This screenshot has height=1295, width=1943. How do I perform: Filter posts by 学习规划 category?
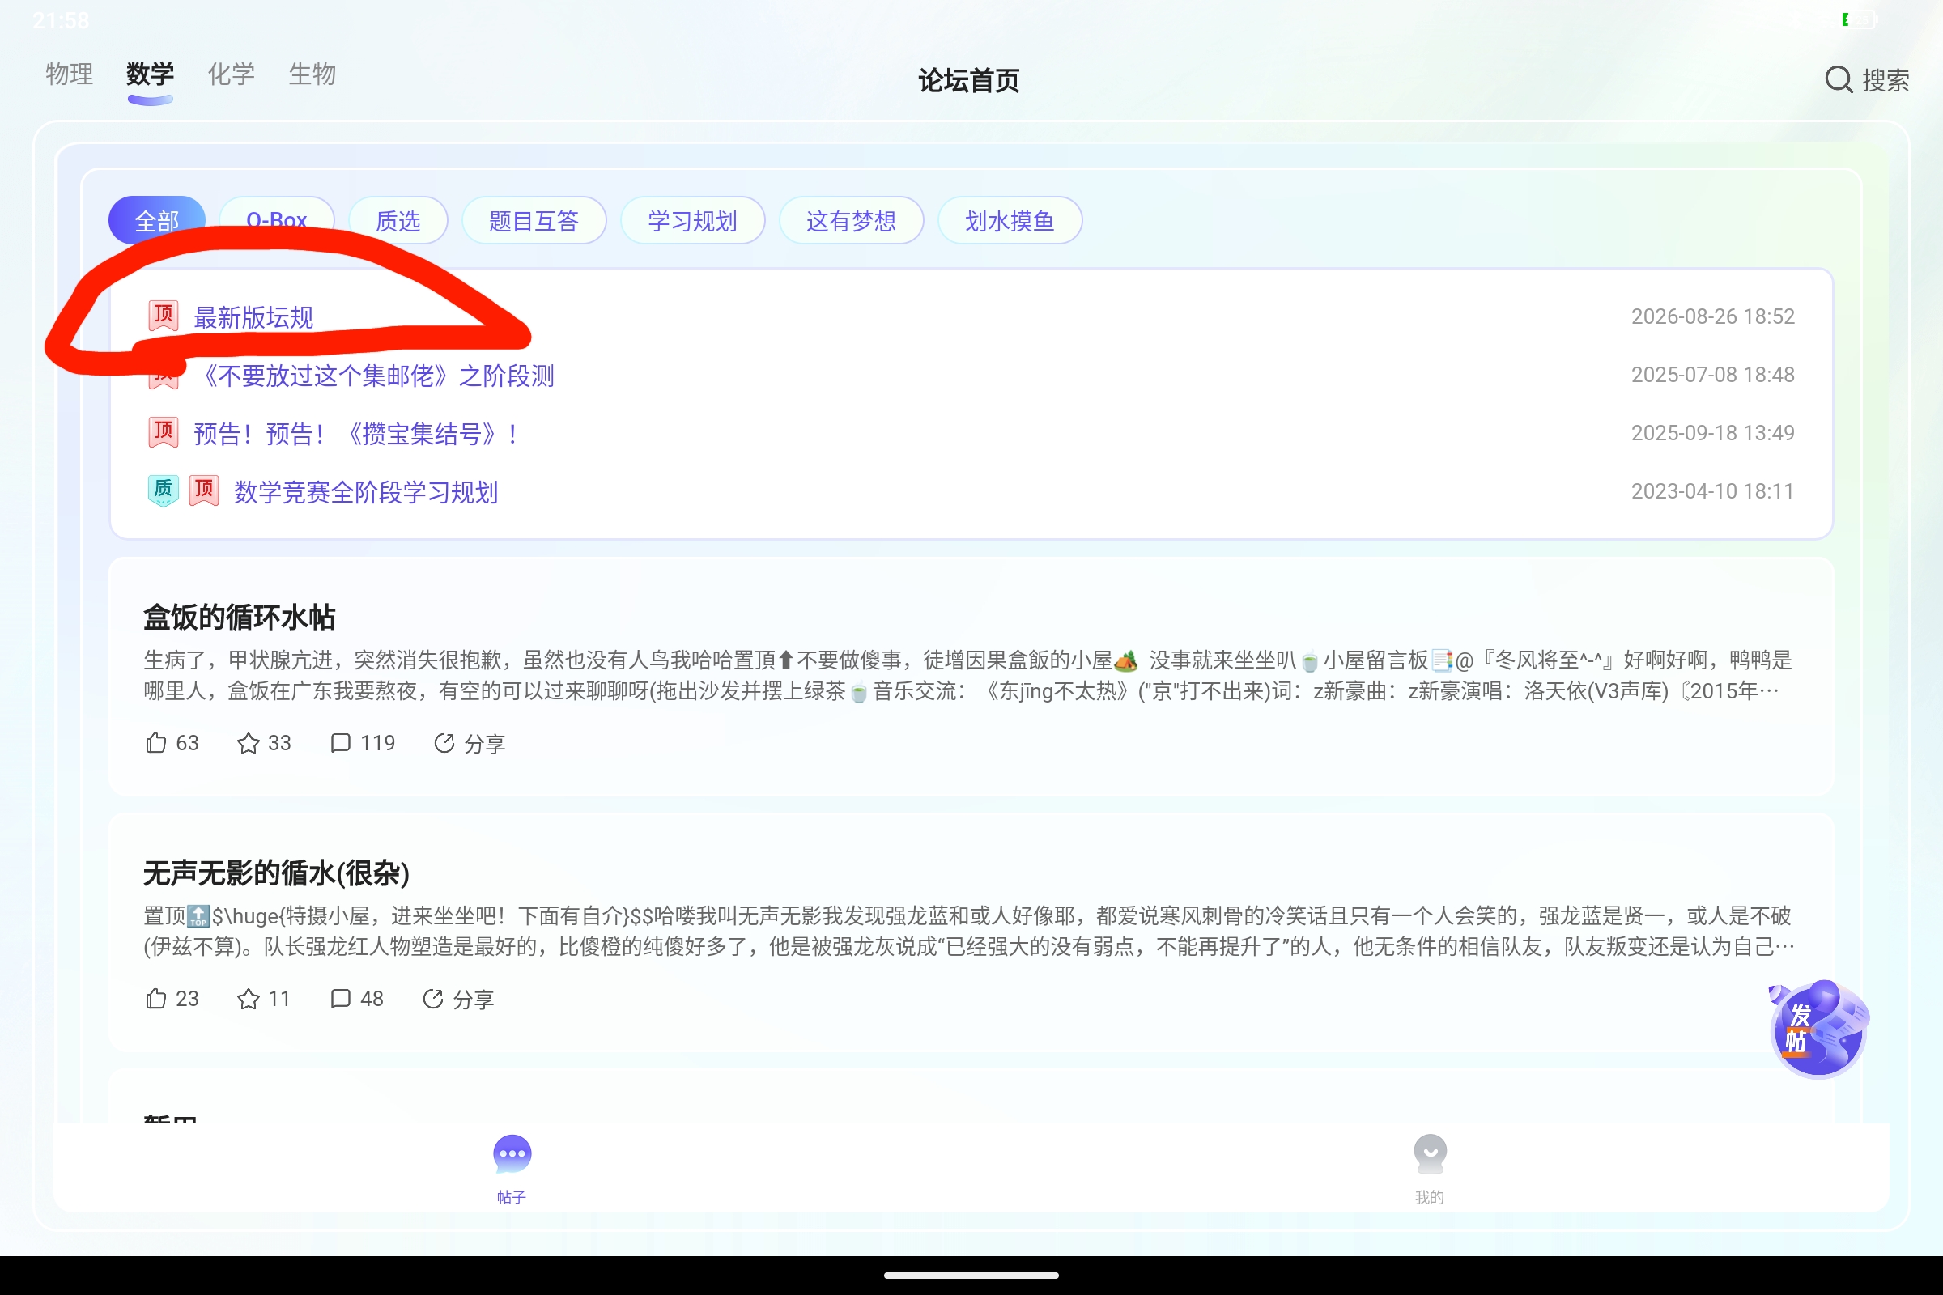pos(692,219)
